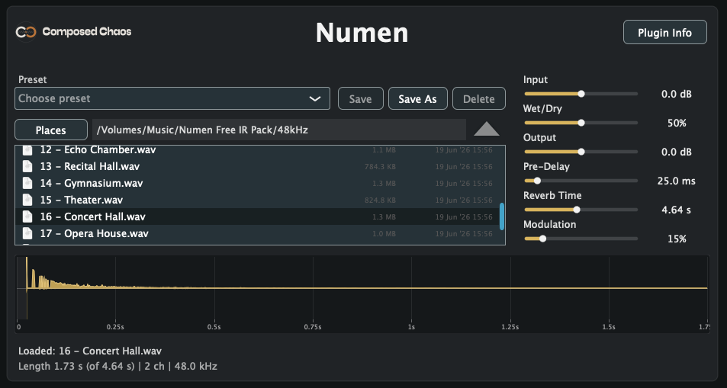Image resolution: width=727 pixels, height=388 pixels.
Task: Click the Delete preset button
Action: coord(478,99)
